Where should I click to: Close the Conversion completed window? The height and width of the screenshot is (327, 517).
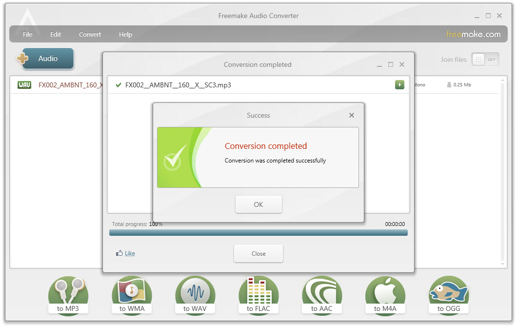point(401,64)
